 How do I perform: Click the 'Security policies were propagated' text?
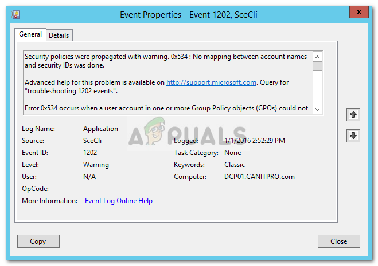[x=76, y=57]
